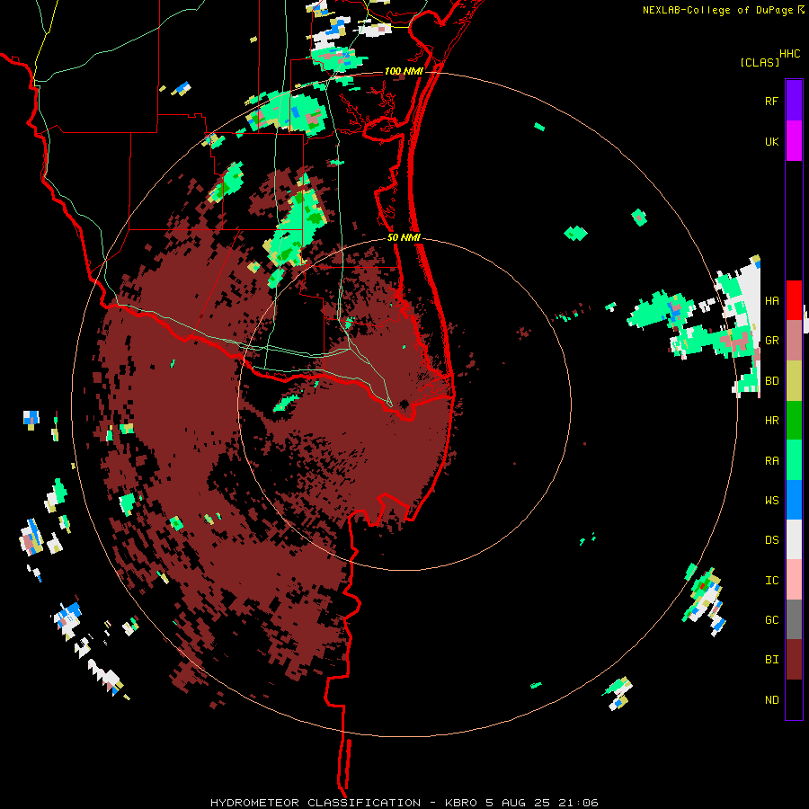This screenshot has width=809, height=809.
Task: Click the RF purple legend swatch
Action: [794, 101]
